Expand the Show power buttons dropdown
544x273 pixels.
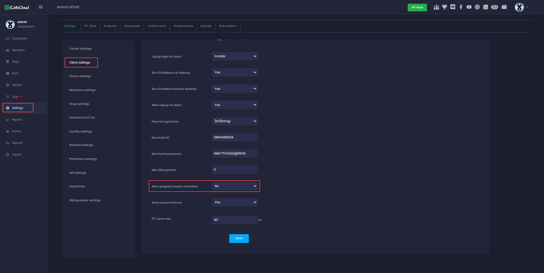point(235,202)
